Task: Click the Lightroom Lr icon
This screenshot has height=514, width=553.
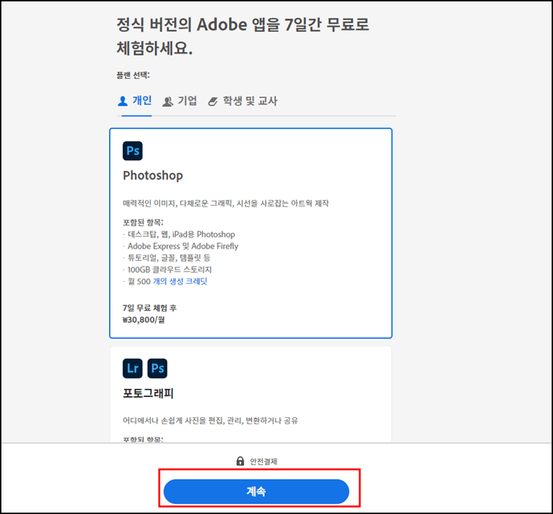Action: [x=133, y=368]
